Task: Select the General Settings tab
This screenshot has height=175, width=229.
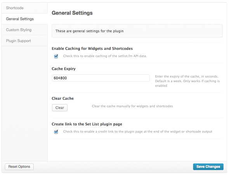Action: pyautogui.click(x=24, y=19)
